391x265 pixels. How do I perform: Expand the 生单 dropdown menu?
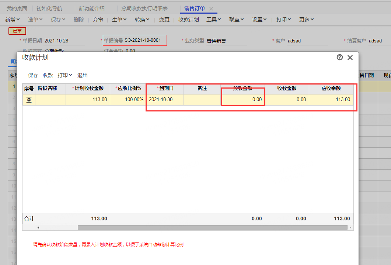[119, 20]
